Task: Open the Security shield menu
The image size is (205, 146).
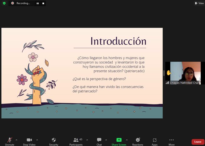Action: pos(54,142)
